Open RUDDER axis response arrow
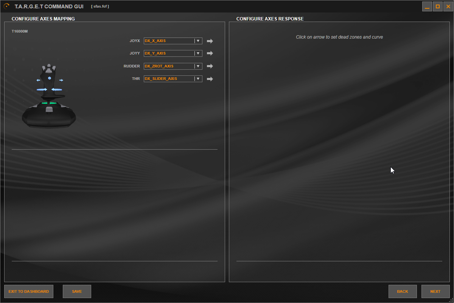This screenshot has height=303, width=454. 210,66
